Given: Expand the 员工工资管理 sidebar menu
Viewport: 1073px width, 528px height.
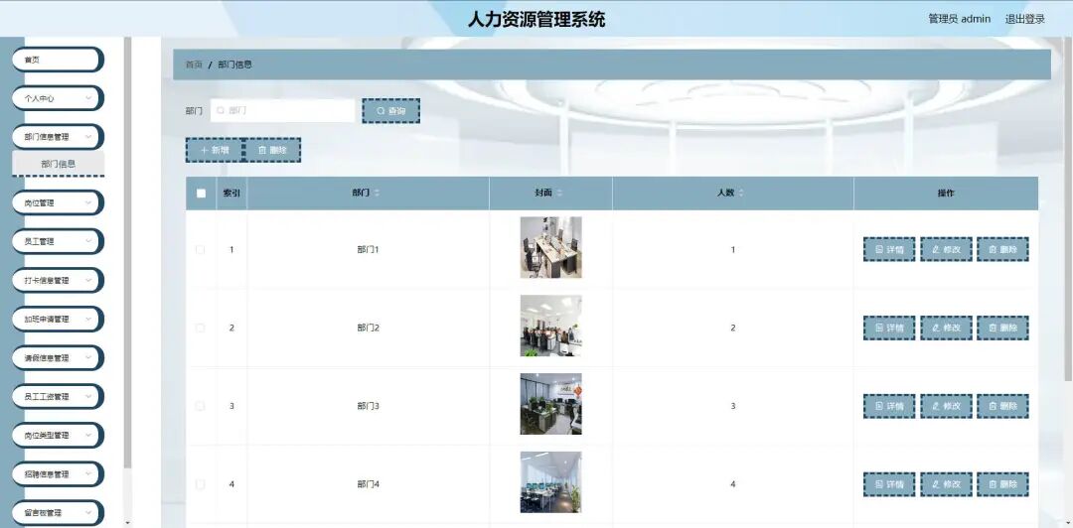Looking at the screenshot, I should pos(58,397).
